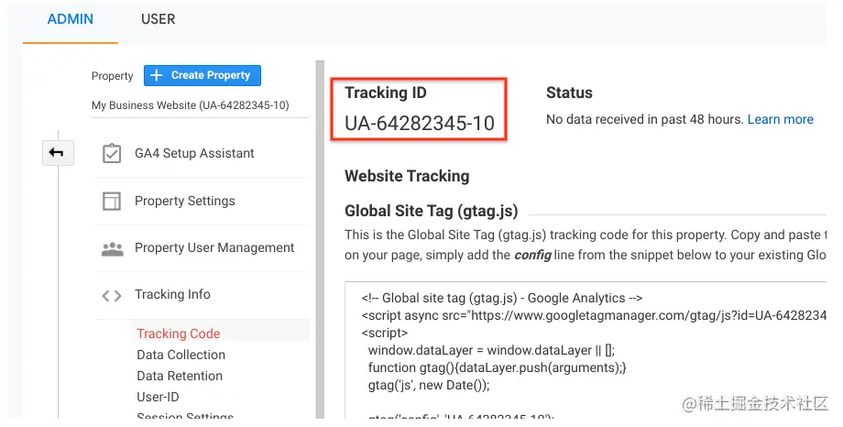Viewport: 843px width, 427px height.
Task: Click the Global Site Tag (gtag.js) heading
Action: point(432,211)
